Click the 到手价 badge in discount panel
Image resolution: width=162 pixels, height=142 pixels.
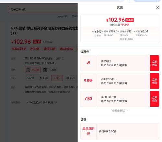point(130,20)
